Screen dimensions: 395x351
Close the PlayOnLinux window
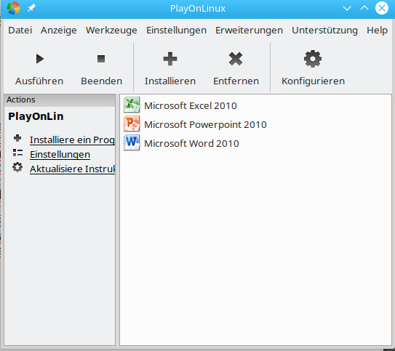click(x=382, y=8)
